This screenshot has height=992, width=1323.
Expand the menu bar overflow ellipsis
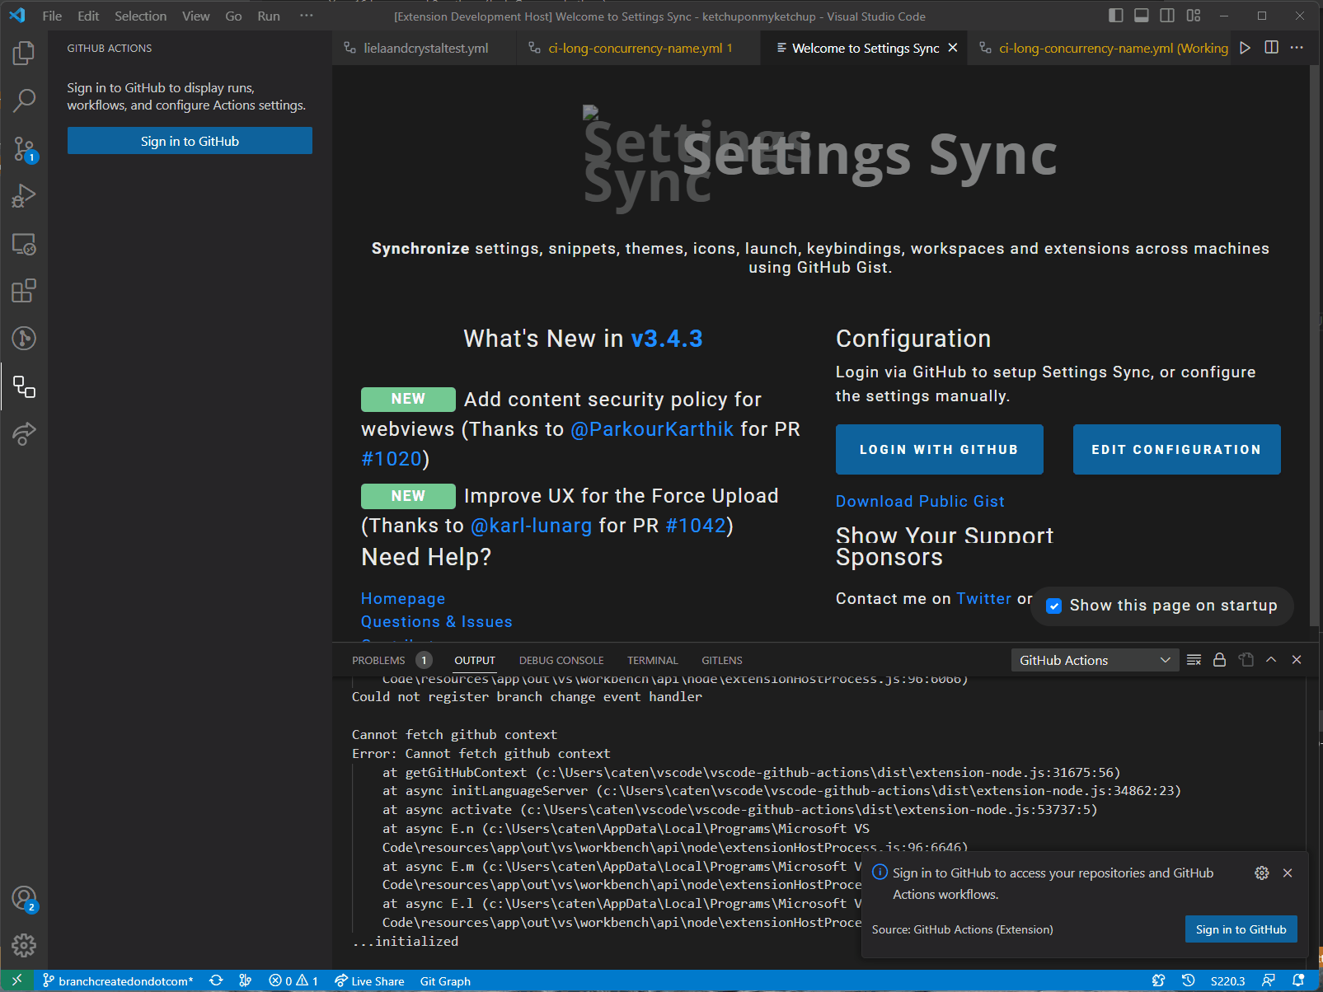pos(307,16)
